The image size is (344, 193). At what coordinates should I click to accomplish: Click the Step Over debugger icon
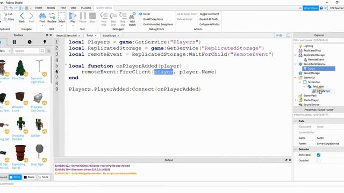(113, 16)
